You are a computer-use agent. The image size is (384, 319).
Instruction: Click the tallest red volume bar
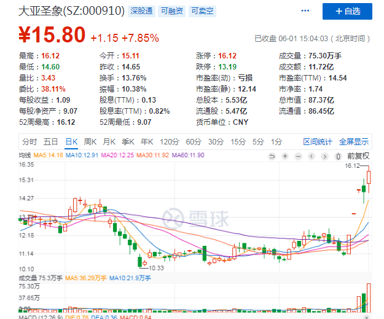click(369, 298)
